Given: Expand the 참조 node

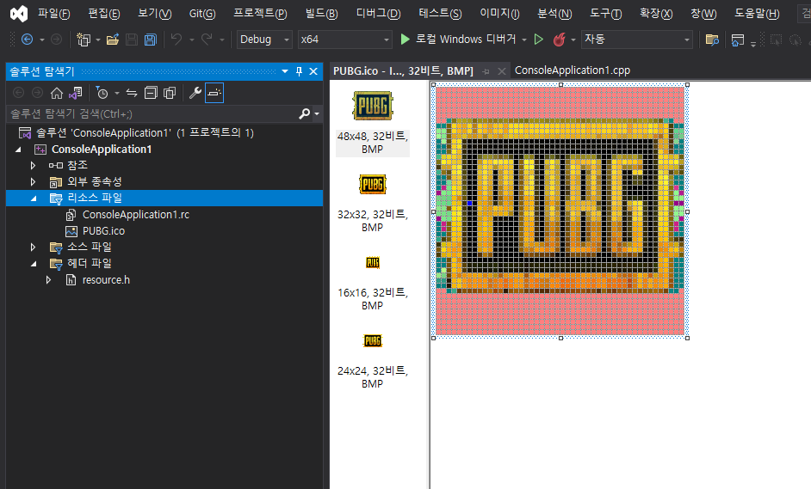Looking at the screenshot, I should pyautogui.click(x=33, y=165).
